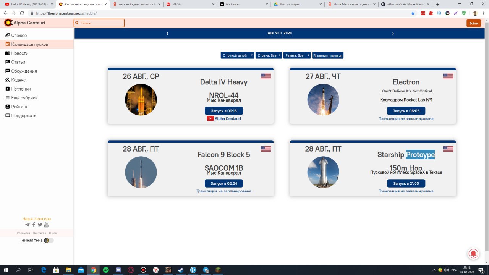This screenshot has height=275, width=489.
Task: Click the Delta IV Heavy rocket thumbnail
Action: pyautogui.click(x=141, y=100)
